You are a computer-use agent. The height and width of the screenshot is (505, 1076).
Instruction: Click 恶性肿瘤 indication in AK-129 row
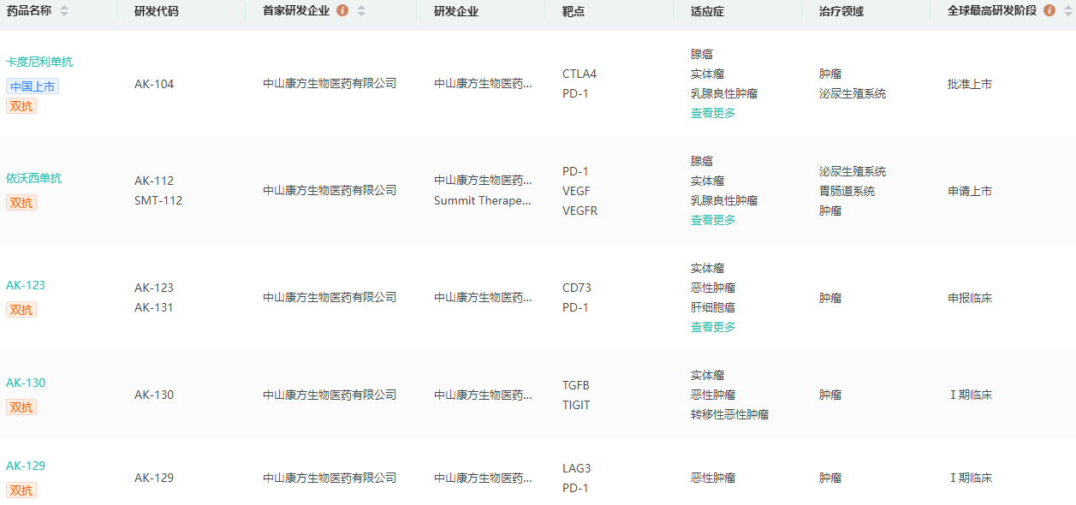pos(713,478)
